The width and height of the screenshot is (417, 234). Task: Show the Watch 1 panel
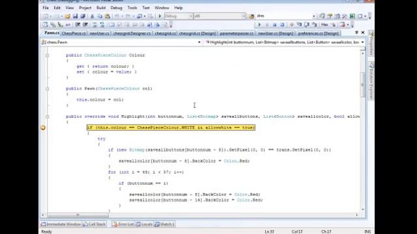click(165, 224)
